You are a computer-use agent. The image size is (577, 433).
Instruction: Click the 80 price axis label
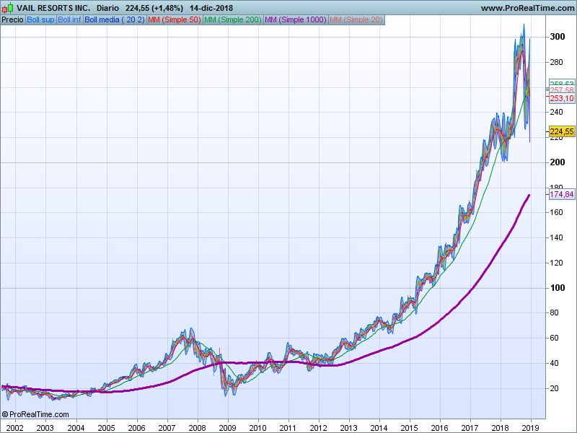click(554, 312)
